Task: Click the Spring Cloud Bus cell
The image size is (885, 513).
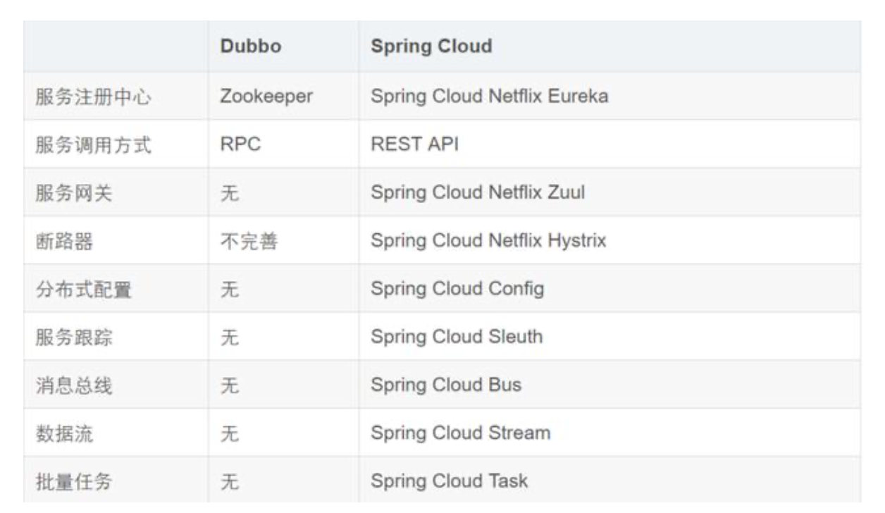Action: 446,385
